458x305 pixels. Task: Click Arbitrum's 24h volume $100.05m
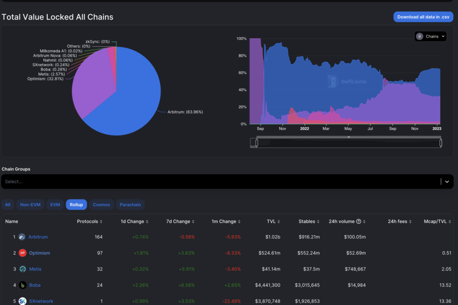coord(355,237)
